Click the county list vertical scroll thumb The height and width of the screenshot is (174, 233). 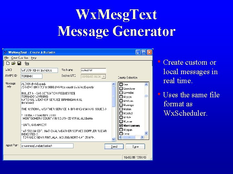pos(146,96)
